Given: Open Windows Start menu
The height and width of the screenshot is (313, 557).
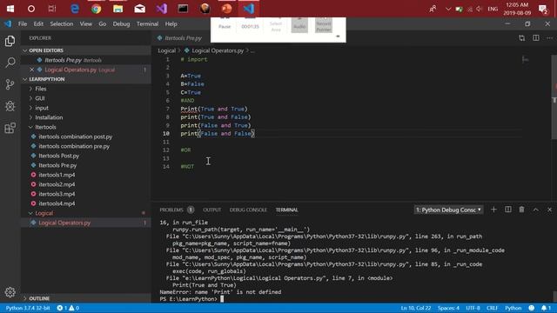Looking at the screenshot, I should coord(10,9).
